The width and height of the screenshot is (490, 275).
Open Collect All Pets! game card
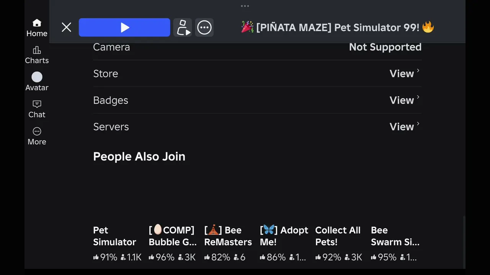(339, 217)
